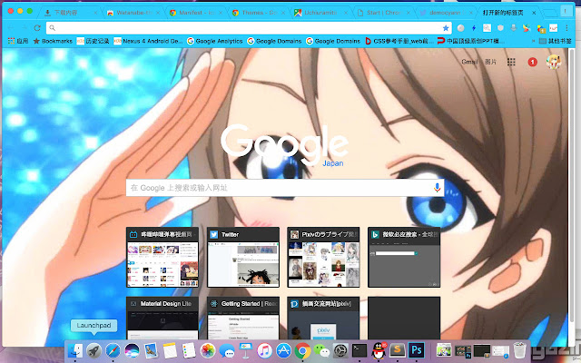Open the 应用 apps shortcut in bookmarks bar
This screenshot has height=363, width=581.
click(x=18, y=41)
